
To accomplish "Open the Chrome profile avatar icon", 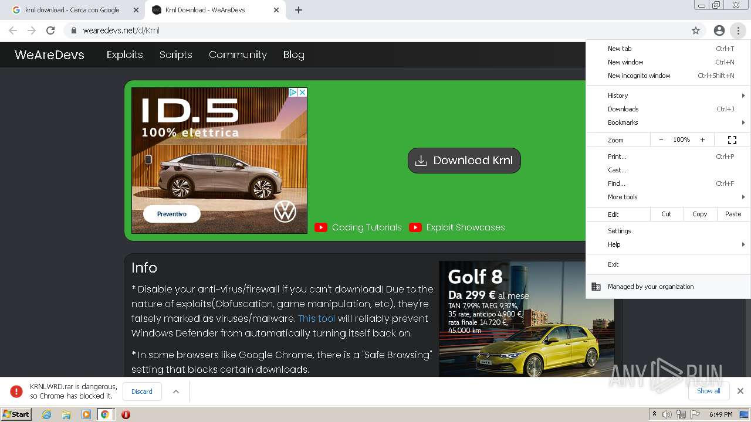I will tap(719, 30).
